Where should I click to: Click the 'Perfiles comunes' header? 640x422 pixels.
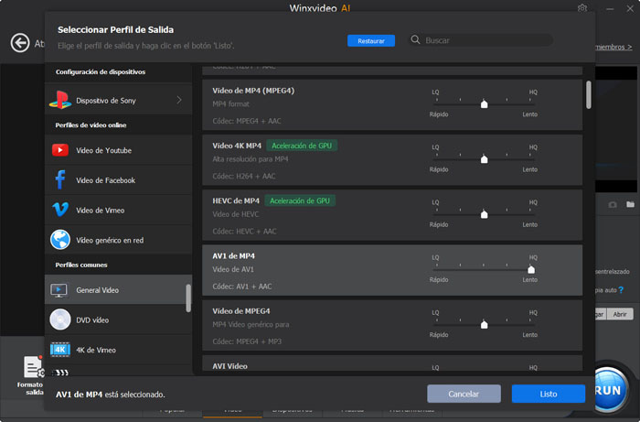[x=81, y=265]
